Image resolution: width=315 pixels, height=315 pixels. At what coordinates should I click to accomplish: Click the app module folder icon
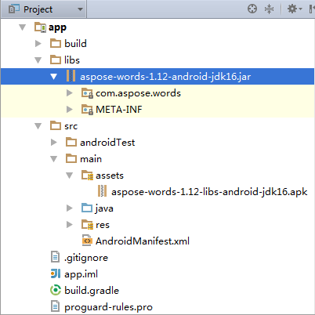point(40,27)
